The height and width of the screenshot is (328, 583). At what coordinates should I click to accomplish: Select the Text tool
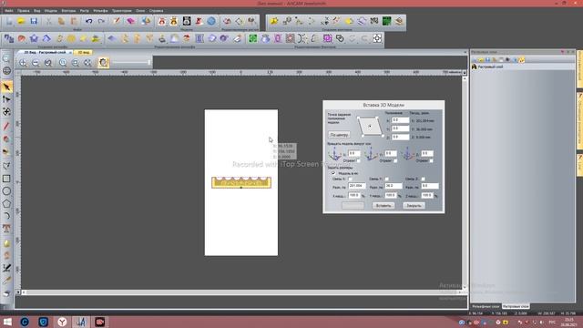click(x=6, y=229)
